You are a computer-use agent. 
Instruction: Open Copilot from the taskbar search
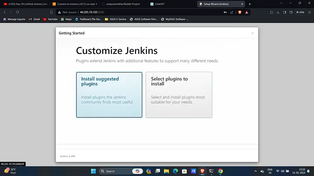click(x=137, y=171)
